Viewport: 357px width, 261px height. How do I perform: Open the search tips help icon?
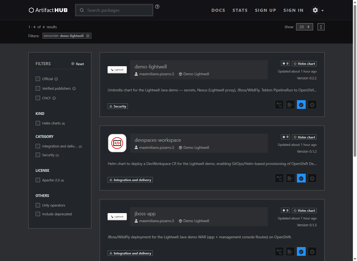coord(157,7)
